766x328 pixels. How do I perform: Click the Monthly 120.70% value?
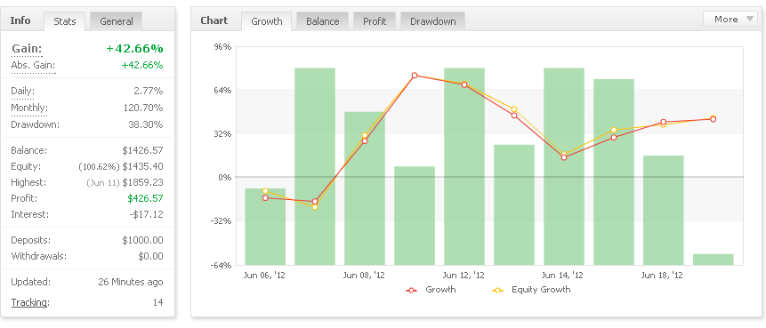click(x=143, y=108)
